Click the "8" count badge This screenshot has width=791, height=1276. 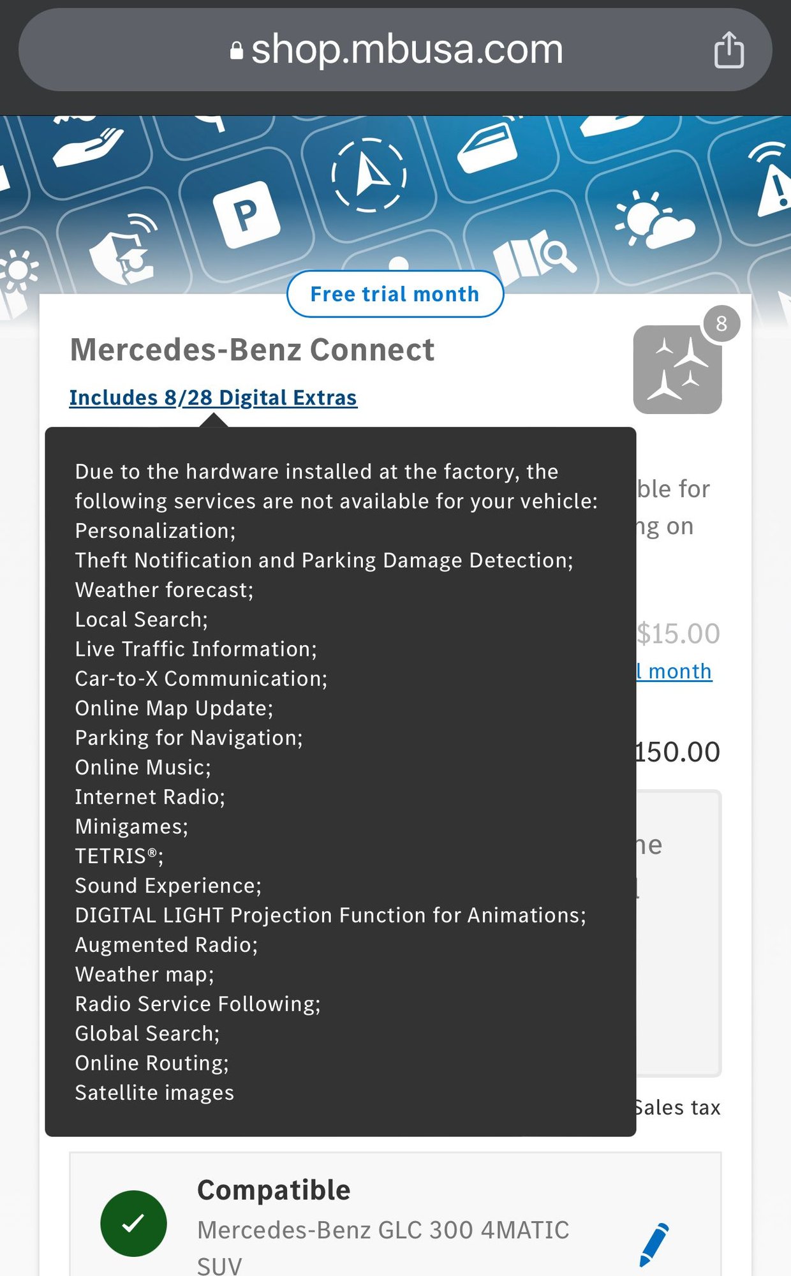721,323
